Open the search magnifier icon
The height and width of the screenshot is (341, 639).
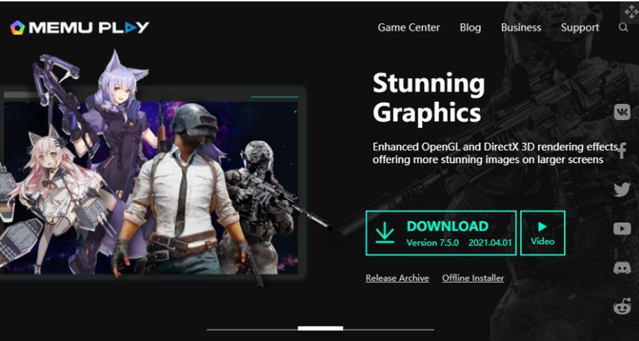[623, 27]
